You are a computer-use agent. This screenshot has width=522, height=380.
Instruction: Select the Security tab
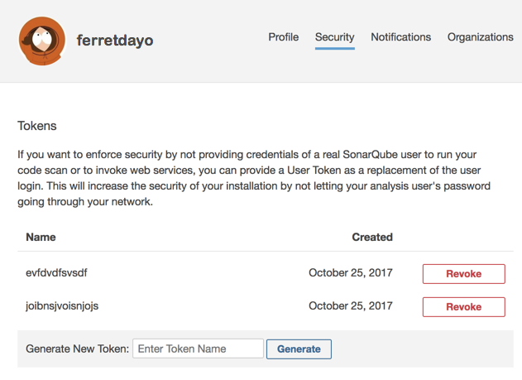(334, 37)
